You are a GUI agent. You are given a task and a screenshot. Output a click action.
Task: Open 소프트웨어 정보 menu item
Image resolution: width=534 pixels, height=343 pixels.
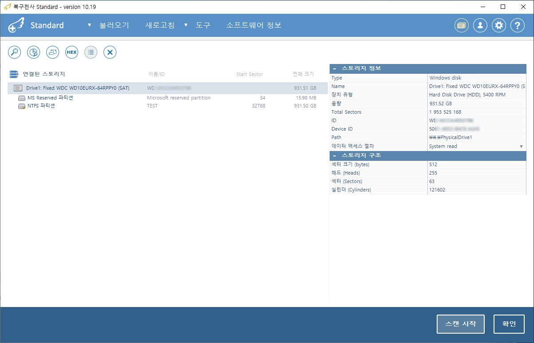pyautogui.click(x=254, y=25)
